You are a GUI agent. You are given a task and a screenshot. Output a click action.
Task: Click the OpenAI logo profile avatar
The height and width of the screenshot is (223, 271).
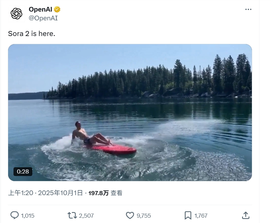tap(16, 13)
